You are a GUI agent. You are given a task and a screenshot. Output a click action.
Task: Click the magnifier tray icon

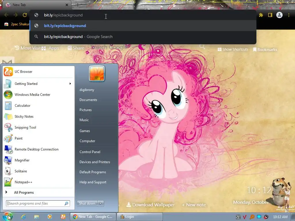tap(252, 217)
